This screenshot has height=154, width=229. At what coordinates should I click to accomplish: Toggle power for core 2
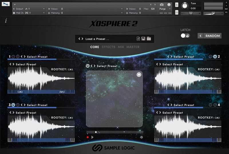coord(215,57)
